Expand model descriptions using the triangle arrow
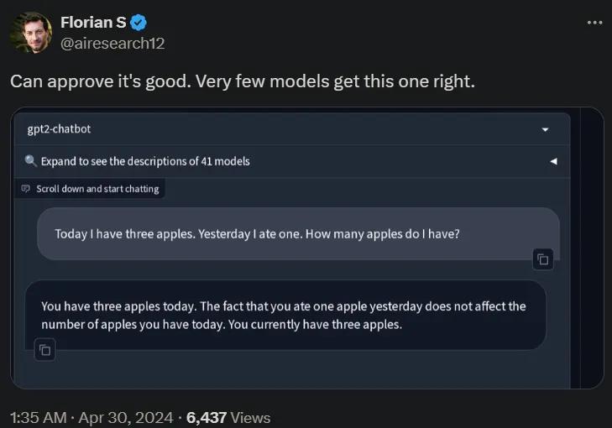Viewport: 612px width, 428px height. 553,161
